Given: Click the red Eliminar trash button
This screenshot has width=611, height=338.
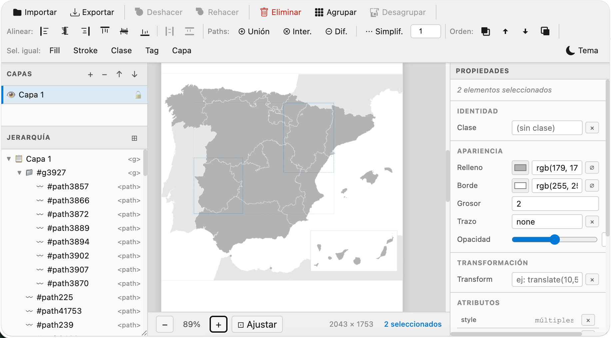Looking at the screenshot, I should (x=281, y=12).
